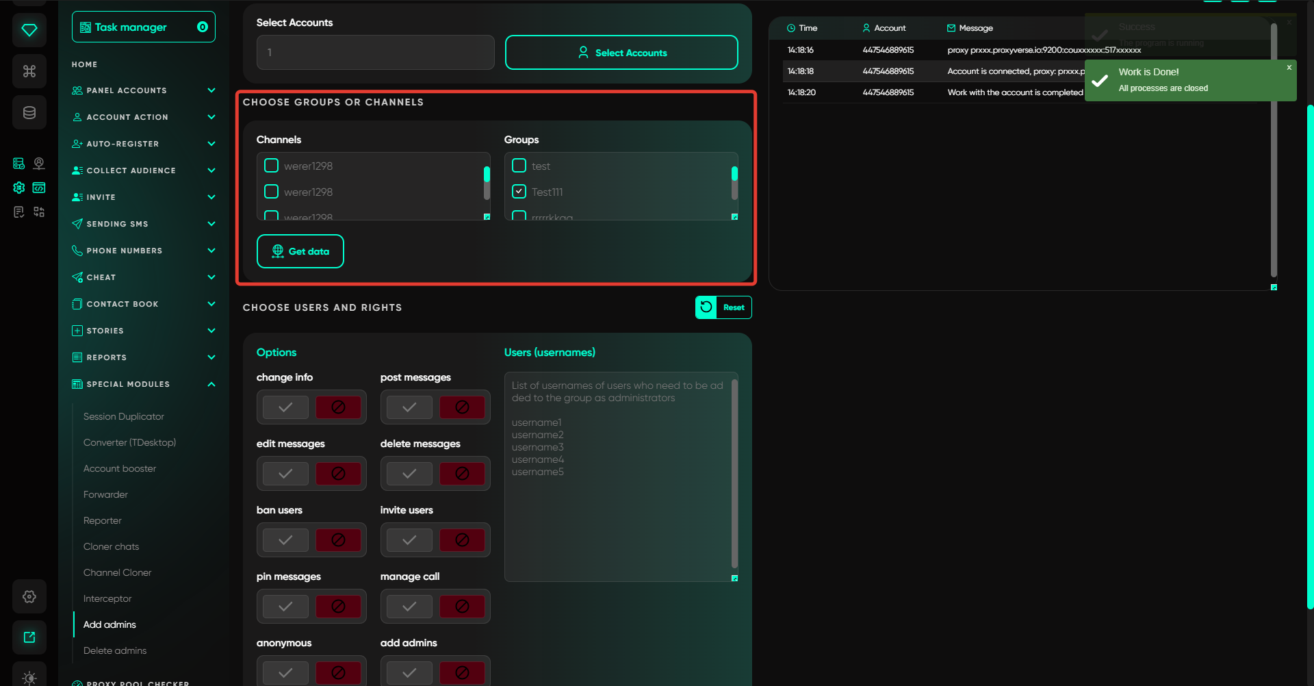Screen dimensions: 1314x686
Task: Click the Channels list scrollbar thumb
Action: [x=487, y=175]
